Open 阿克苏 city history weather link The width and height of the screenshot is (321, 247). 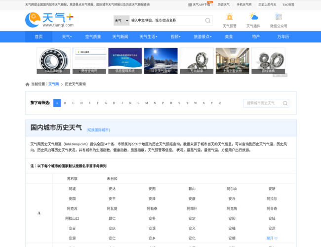[72, 208]
